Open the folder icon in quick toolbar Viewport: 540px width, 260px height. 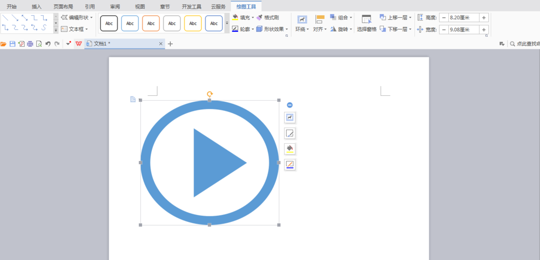(3, 44)
